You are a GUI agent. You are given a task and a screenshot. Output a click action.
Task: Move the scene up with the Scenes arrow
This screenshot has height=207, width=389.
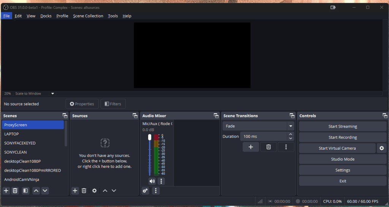pyautogui.click(x=36, y=191)
